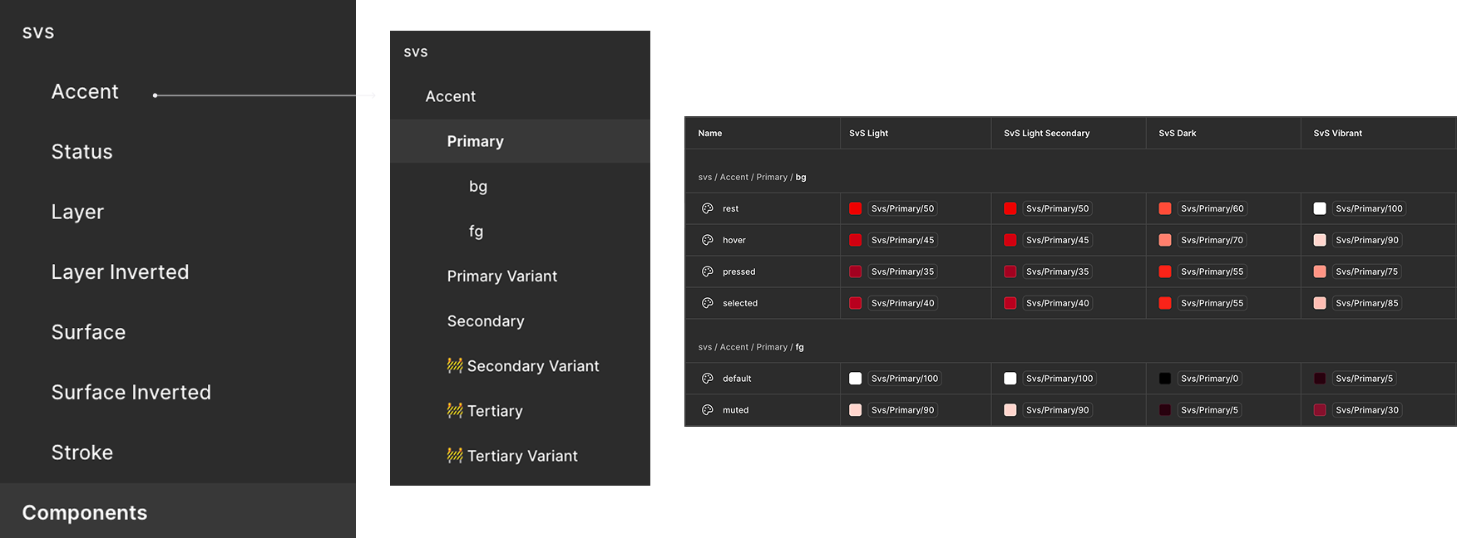
Task: Click the Svs/Primary/30 chip
Action: (1367, 410)
